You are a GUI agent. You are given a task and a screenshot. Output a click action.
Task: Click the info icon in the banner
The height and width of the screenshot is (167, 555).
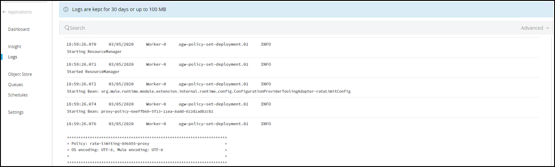coord(66,9)
